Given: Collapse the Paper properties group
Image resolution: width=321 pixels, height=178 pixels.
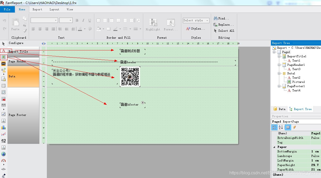Looking at the screenshot, I should [274, 147].
